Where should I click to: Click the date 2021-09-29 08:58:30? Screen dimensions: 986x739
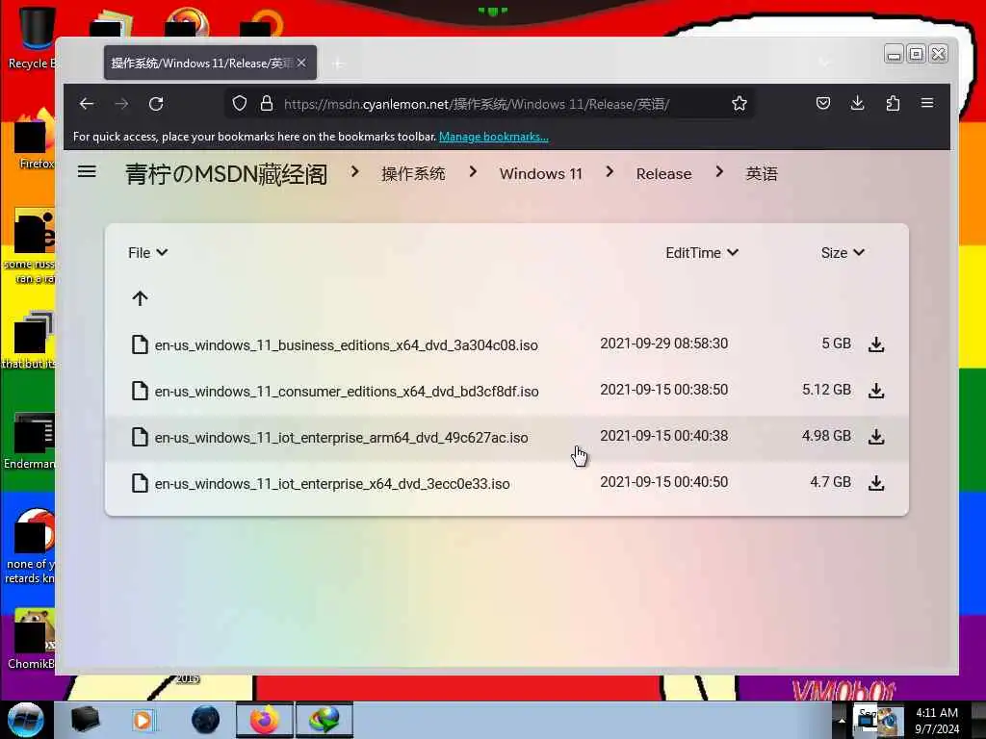click(664, 344)
